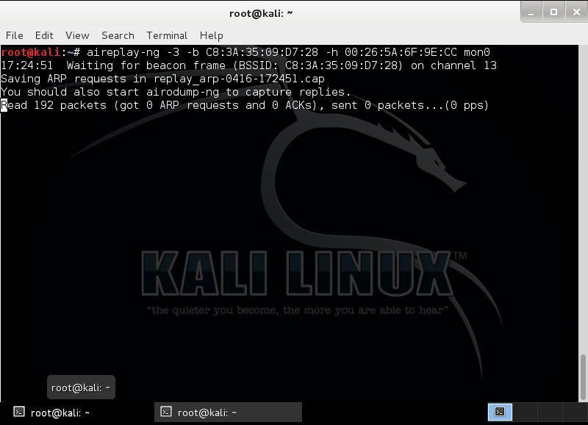Open the Terminal menu

[167, 35]
